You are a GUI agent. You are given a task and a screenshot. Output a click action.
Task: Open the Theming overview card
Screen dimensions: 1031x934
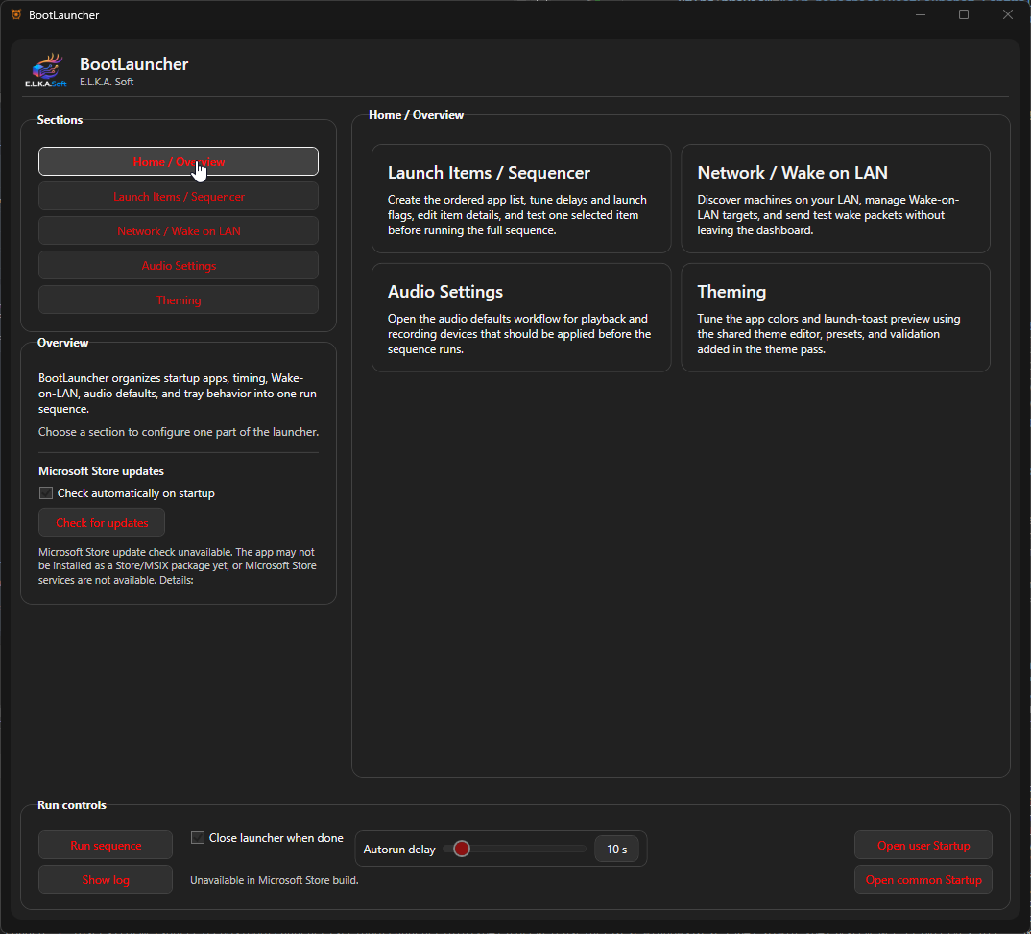tap(836, 318)
